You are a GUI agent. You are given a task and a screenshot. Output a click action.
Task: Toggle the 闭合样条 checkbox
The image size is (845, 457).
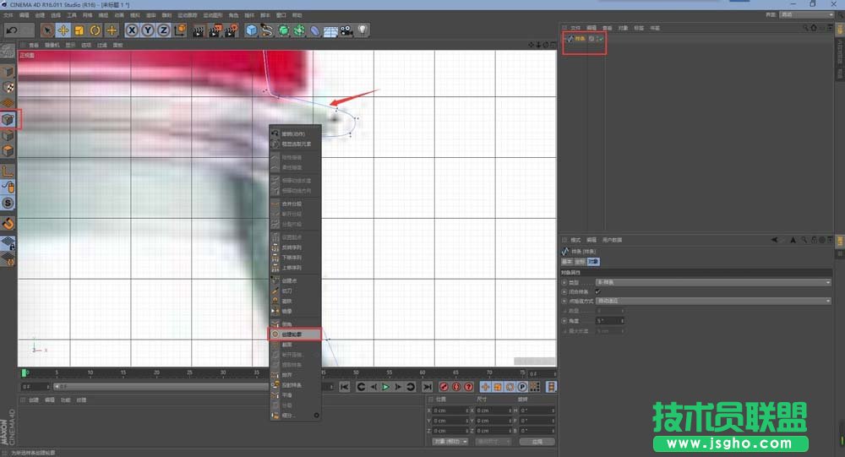(x=597, y=291)
